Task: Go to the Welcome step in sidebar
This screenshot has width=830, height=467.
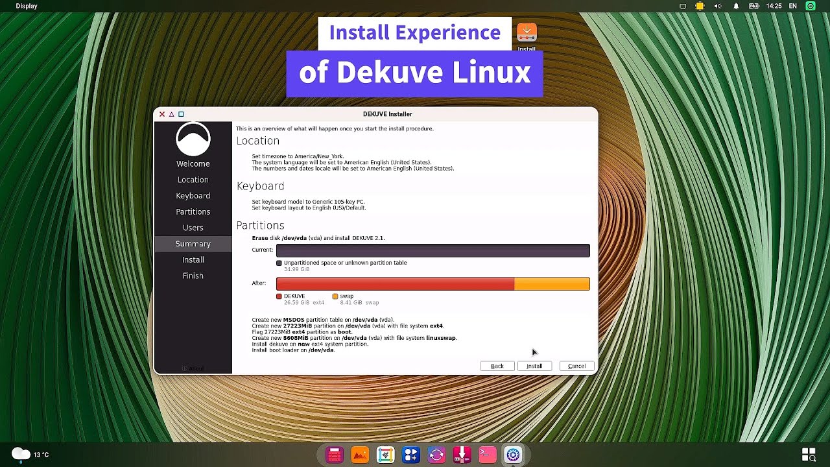Action: [x=193, y=164]
